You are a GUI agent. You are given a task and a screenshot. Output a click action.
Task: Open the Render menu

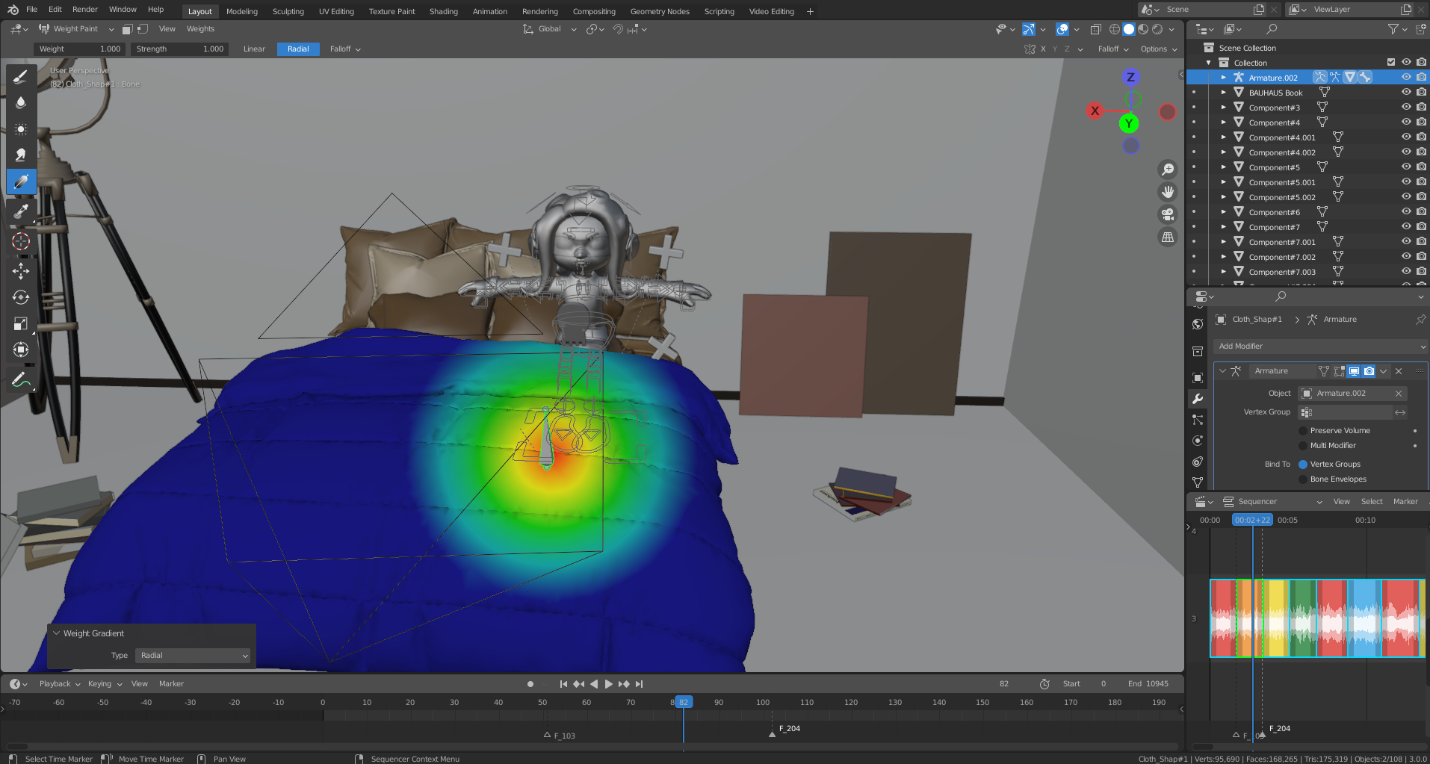pyautogui.click(x=85, y=10)
